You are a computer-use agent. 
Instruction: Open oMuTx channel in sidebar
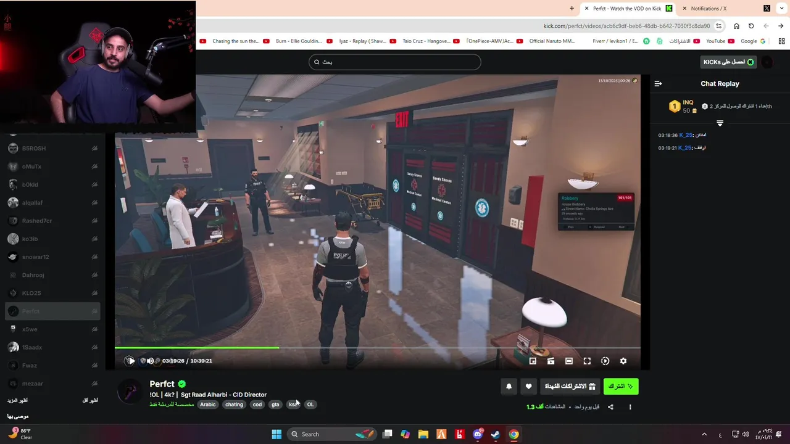click(52, 166)
